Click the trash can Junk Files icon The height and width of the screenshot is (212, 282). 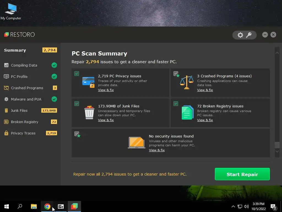90,113
